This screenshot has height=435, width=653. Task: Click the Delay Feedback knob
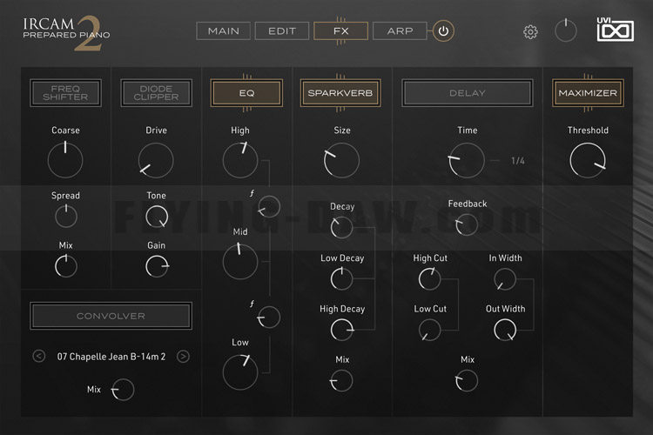[467, 224]
